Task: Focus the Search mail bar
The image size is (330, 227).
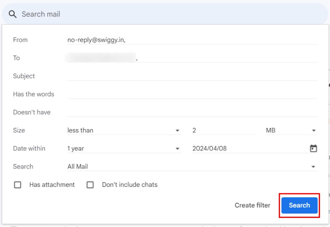Action: pos(165,14)
